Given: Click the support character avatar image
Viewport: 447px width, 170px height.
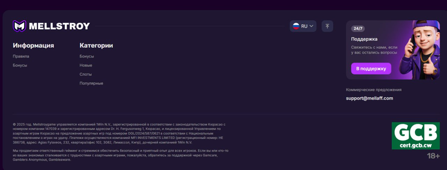Looking at the screenshot, I should click(x=419, y=50).
